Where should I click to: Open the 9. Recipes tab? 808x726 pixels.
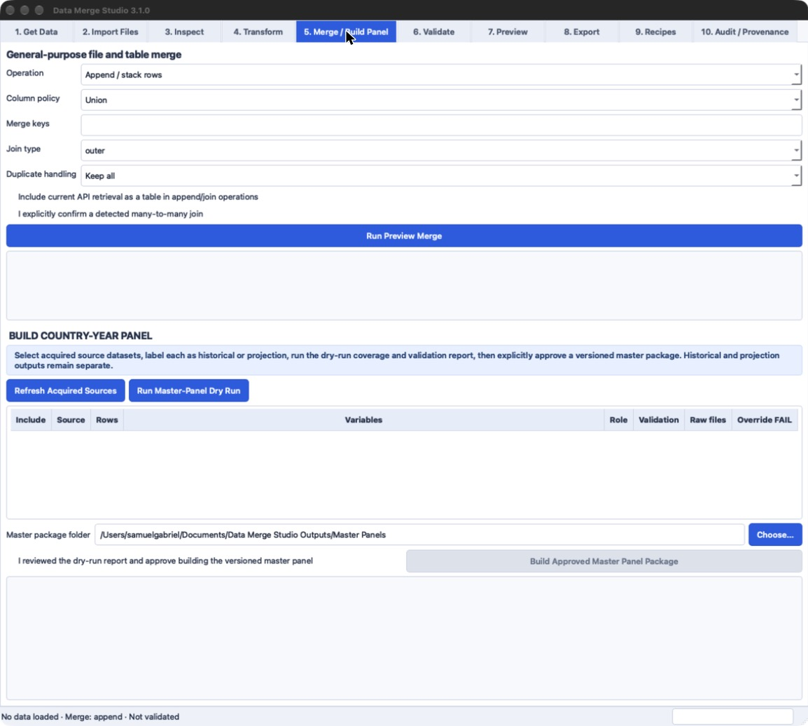click(x=655, y=32)
